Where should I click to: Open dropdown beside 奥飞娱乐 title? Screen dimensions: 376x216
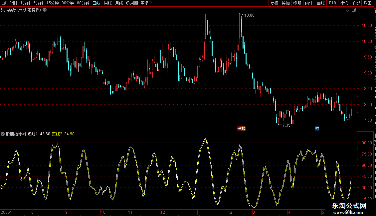45,10
